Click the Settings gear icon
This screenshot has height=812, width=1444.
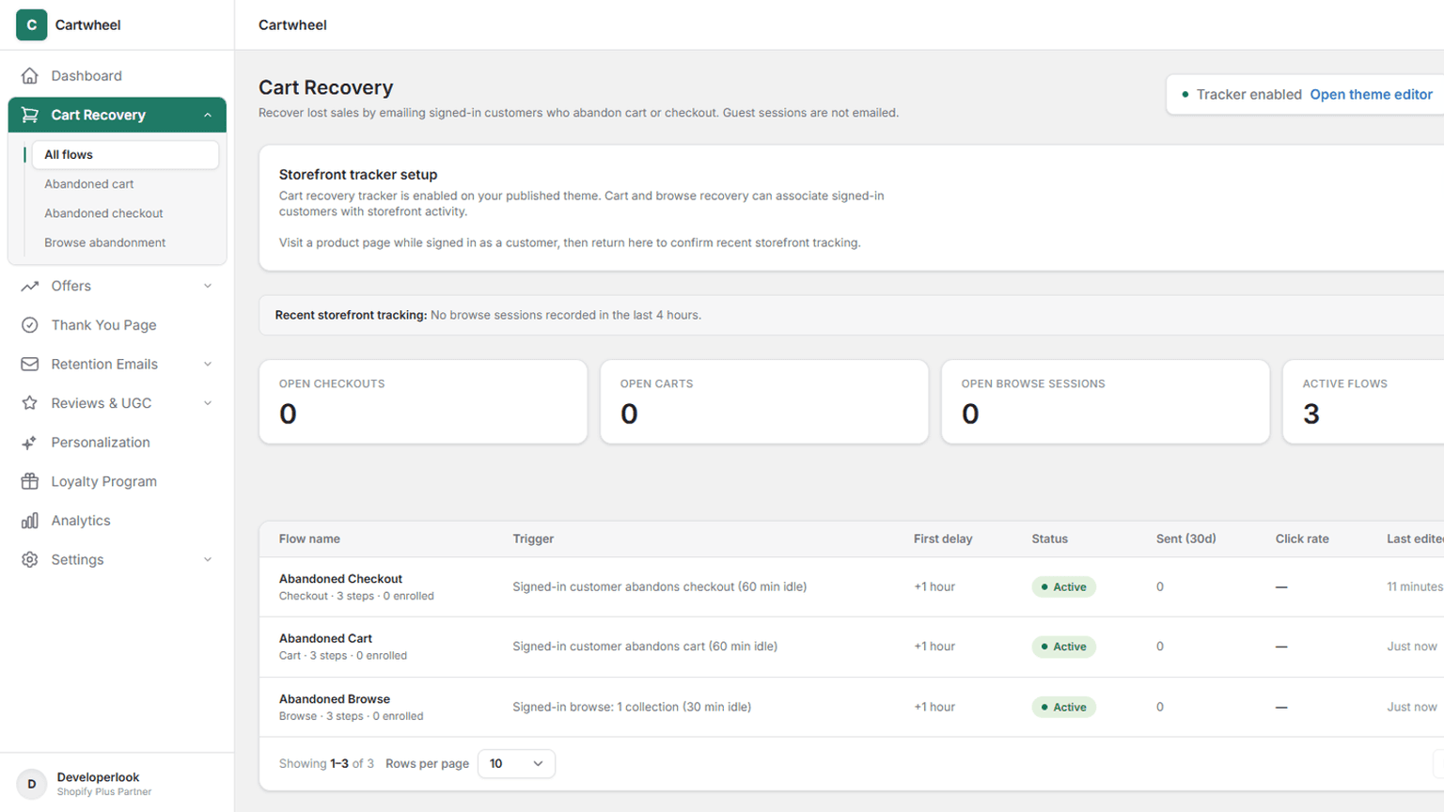pos(30,559)
